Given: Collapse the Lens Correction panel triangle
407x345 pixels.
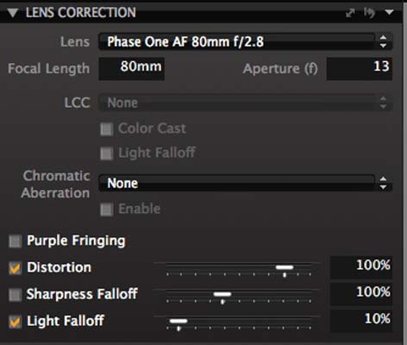Looking at the screenshot, I should click(13, 13).
